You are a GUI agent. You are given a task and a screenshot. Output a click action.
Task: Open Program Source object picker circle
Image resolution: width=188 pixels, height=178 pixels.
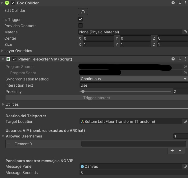pos(185,66)
